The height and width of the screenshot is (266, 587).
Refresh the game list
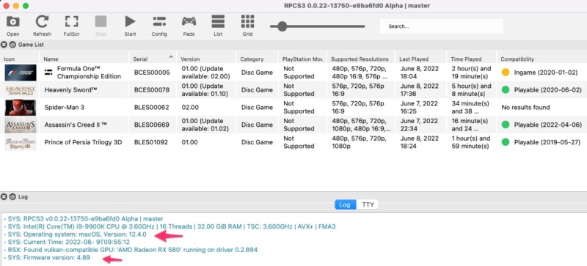pyautogui.click(x=42, y=26)
